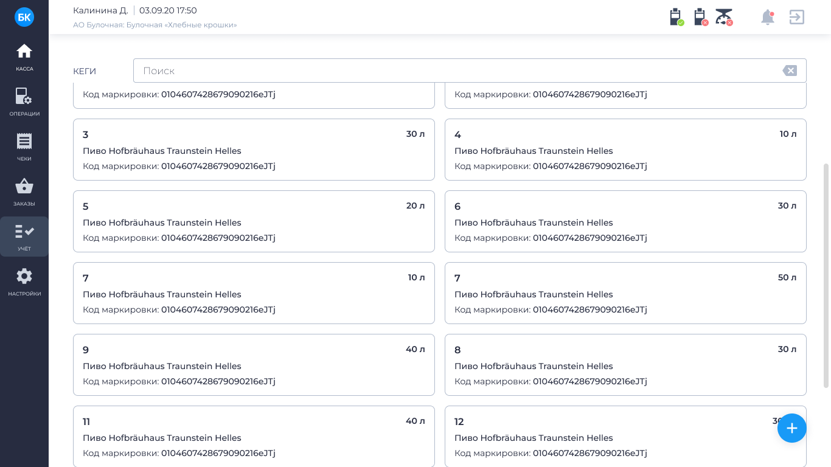Click the КЕГИ heading
Screen dimensions: 831x467
pyautogui.click(x=85, y=71)
